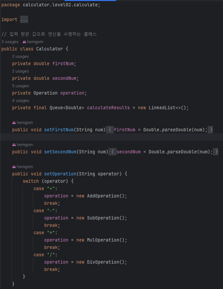Open the '4 usages' hint above calculateResults
Viewport: 223px width, 289px height.
(21, 101)
